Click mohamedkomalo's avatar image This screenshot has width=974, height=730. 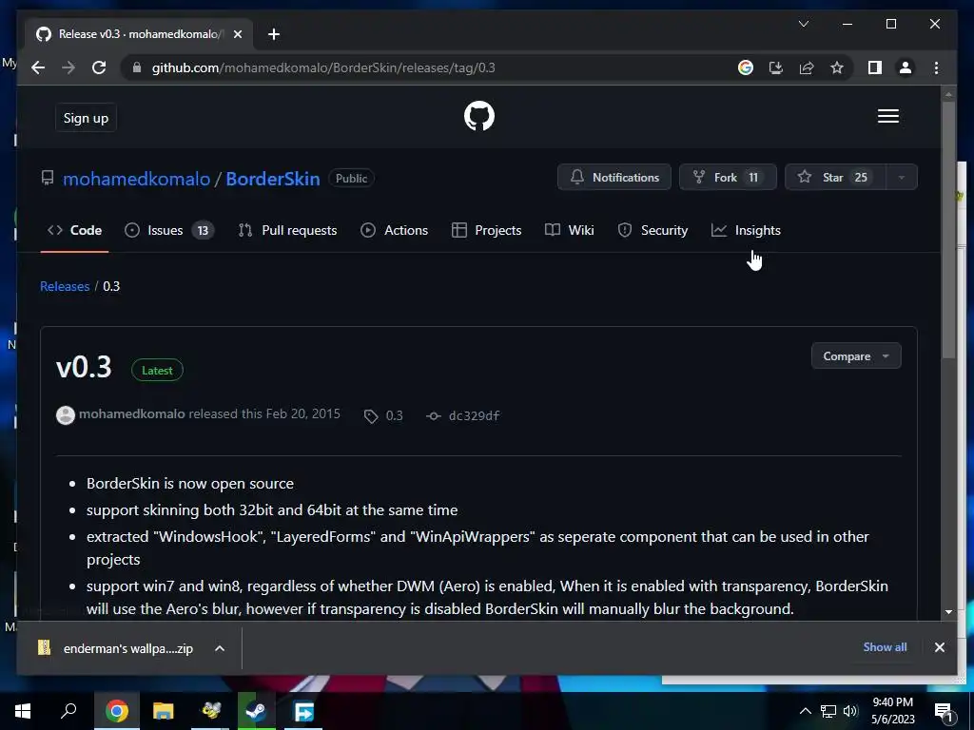[x=66, y=414]
